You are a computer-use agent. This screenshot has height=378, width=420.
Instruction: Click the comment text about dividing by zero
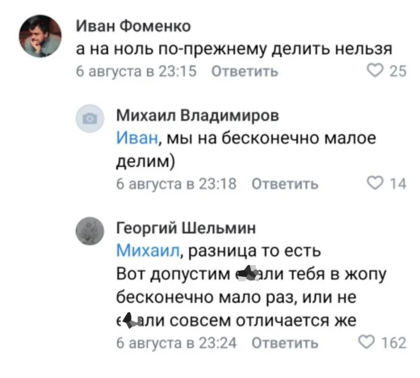[235, 49]
